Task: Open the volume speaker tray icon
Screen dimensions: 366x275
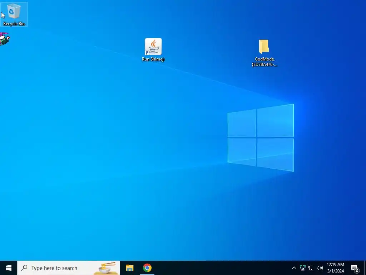Action: (x=320, y=268)
